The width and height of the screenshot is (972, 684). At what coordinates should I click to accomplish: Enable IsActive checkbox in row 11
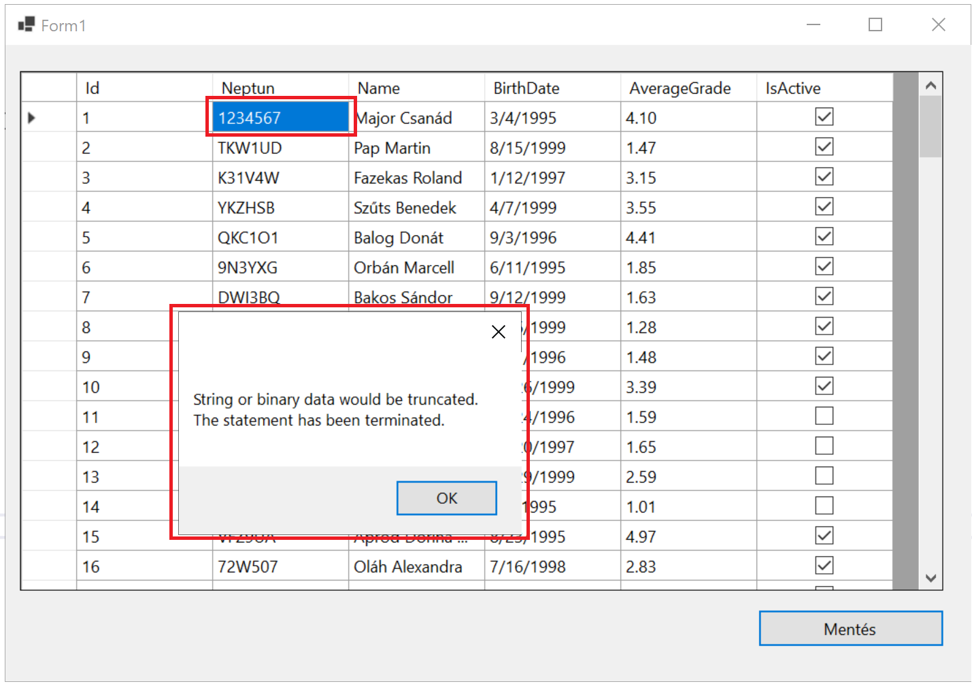tap(824, 416)
